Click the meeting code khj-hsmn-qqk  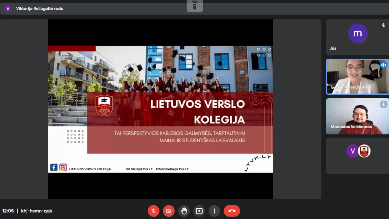[36, 211]
